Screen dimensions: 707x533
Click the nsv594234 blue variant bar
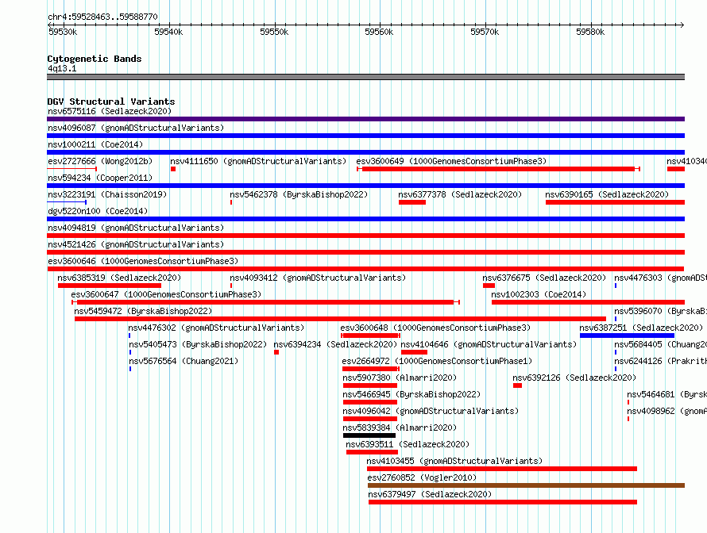365,186
